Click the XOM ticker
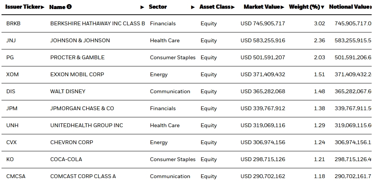Image resolution: width=383 pixels, height=183 pixels. [12, 74]
